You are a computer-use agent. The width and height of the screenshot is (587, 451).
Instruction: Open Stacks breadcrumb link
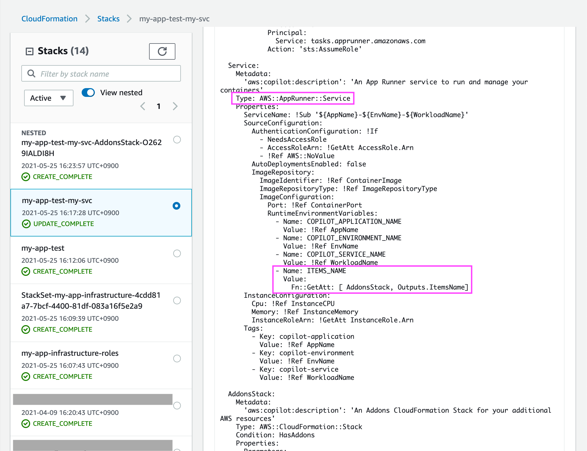pyautogui.click(x=108, y=19)
